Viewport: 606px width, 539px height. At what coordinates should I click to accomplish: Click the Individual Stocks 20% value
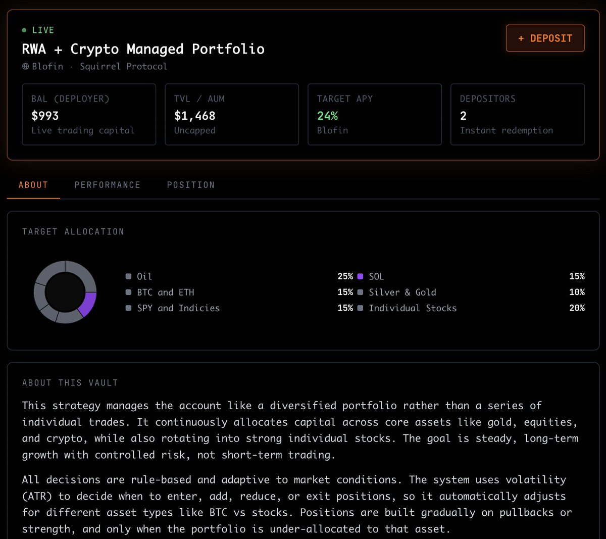[577, 308]
